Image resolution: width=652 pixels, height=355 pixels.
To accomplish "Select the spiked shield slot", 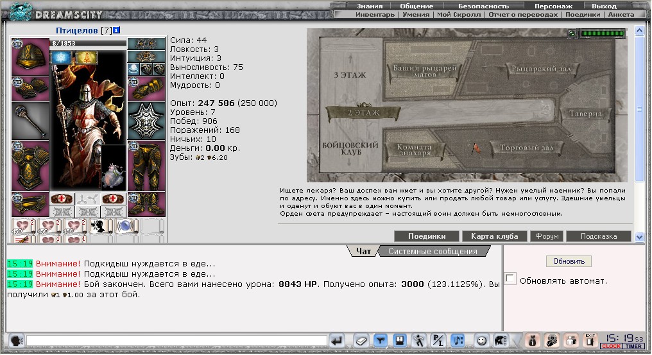I will (146, 121).
